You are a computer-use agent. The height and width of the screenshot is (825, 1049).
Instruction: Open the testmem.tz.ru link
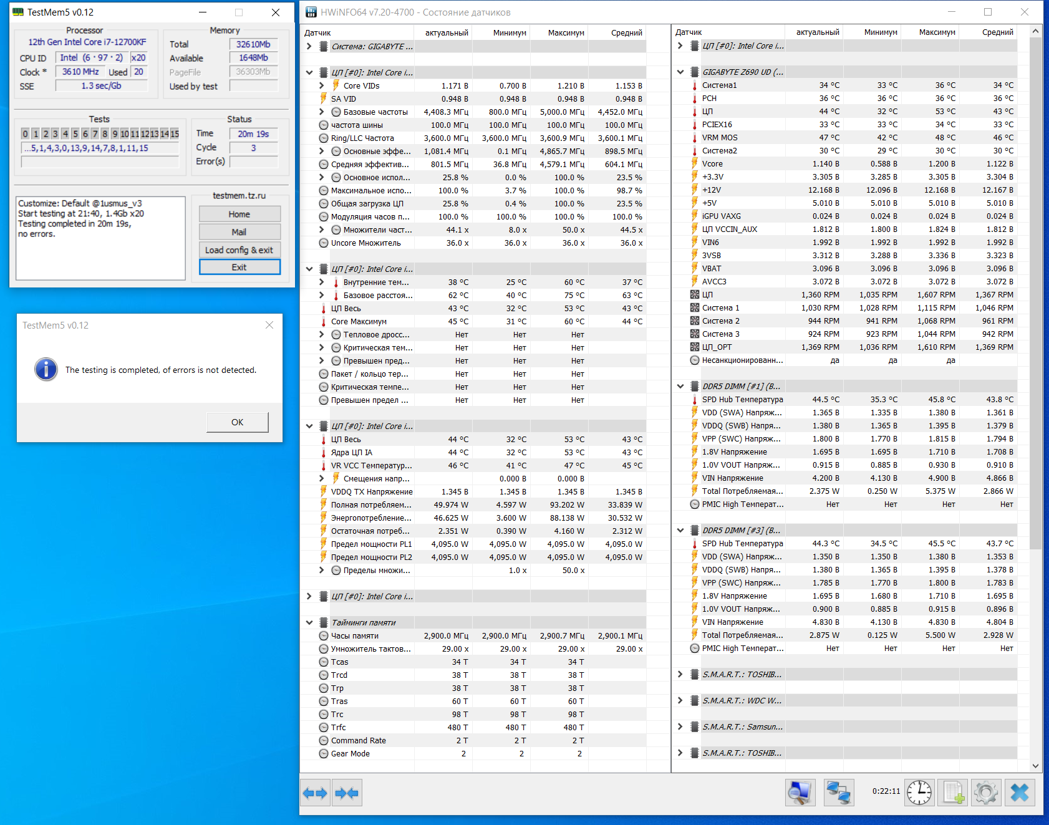(239, 196)
